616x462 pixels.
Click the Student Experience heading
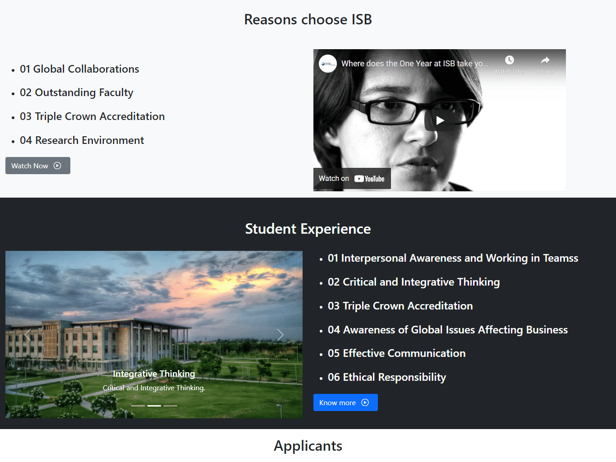308,229
